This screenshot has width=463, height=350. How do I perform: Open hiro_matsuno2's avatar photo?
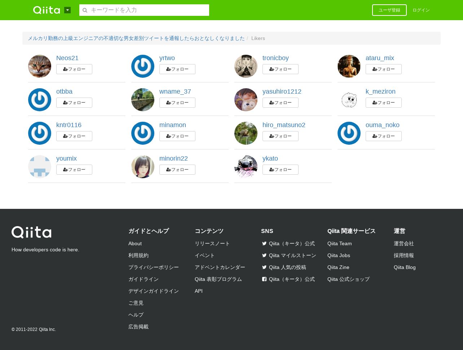(x=246, y=133)
